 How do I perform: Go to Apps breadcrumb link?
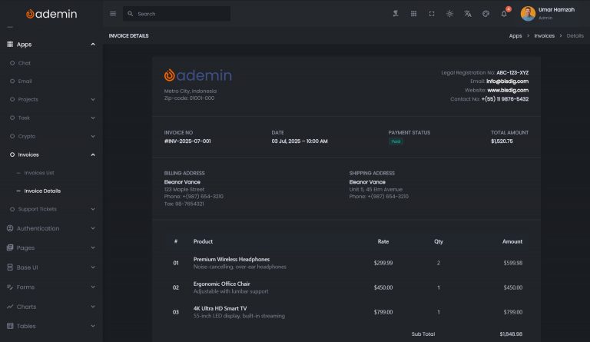coord(515,36)
